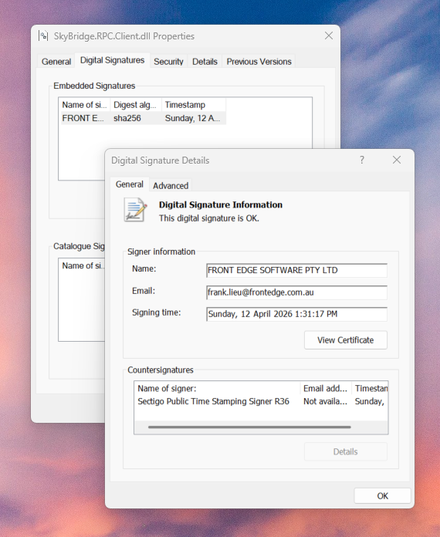Viewport: 440px width, 537px height.
Task: Open the Details tab in Properties
Action: tap(205, 62)
